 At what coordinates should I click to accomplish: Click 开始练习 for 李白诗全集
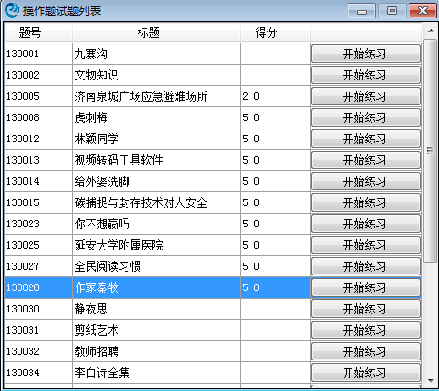[366, 373]
